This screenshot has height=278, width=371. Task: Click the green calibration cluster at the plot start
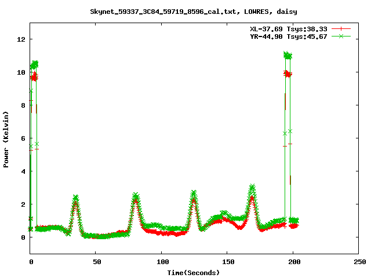coord(34,64)
